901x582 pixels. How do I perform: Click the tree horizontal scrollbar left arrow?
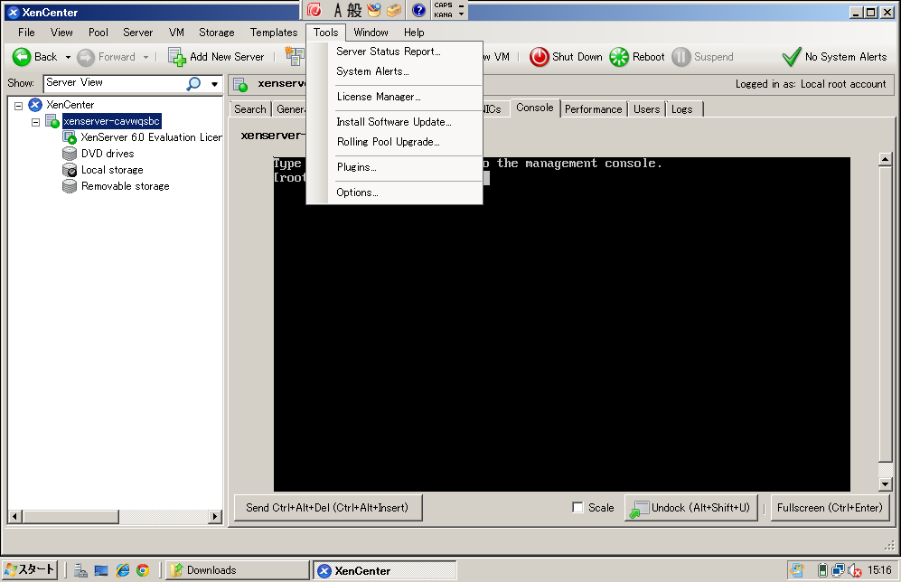[15, 516]
